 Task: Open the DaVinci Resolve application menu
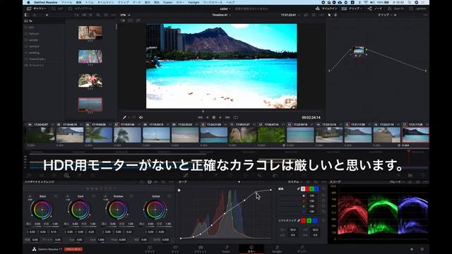[x=45, y=2]
